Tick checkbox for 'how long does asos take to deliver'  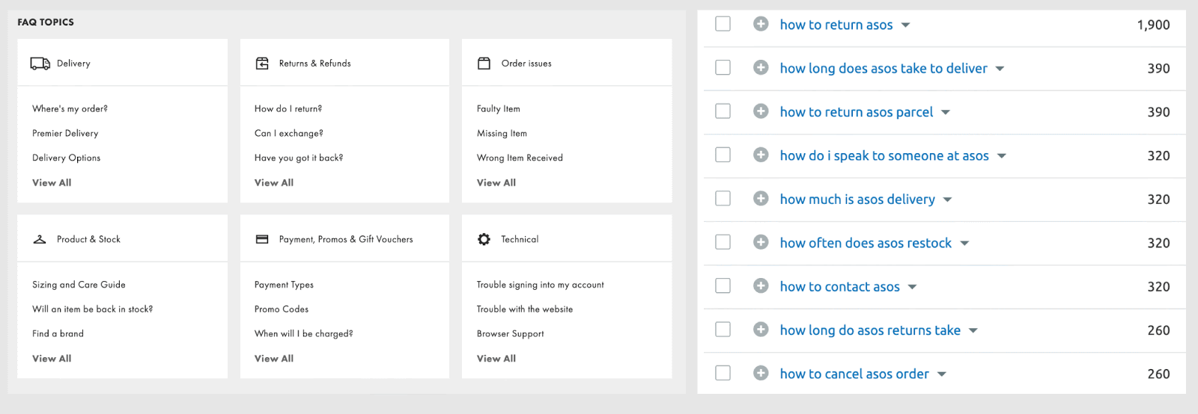[x=723, y=68]
